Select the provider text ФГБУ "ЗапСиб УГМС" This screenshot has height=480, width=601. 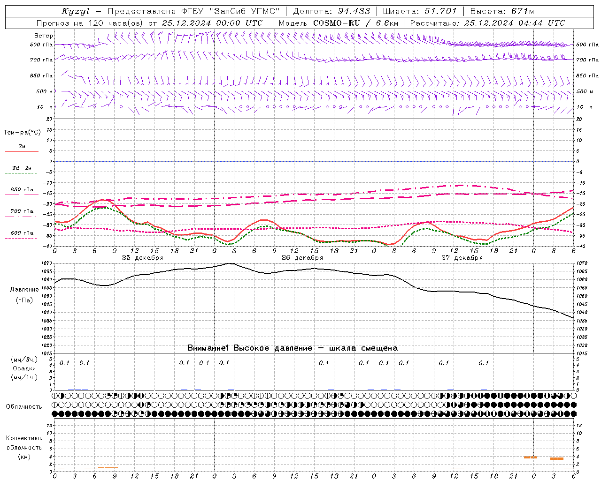(231, 11)
